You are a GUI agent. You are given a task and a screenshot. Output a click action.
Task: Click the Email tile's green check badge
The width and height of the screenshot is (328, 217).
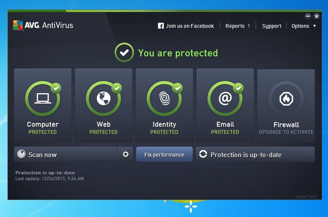coord(239,88)
